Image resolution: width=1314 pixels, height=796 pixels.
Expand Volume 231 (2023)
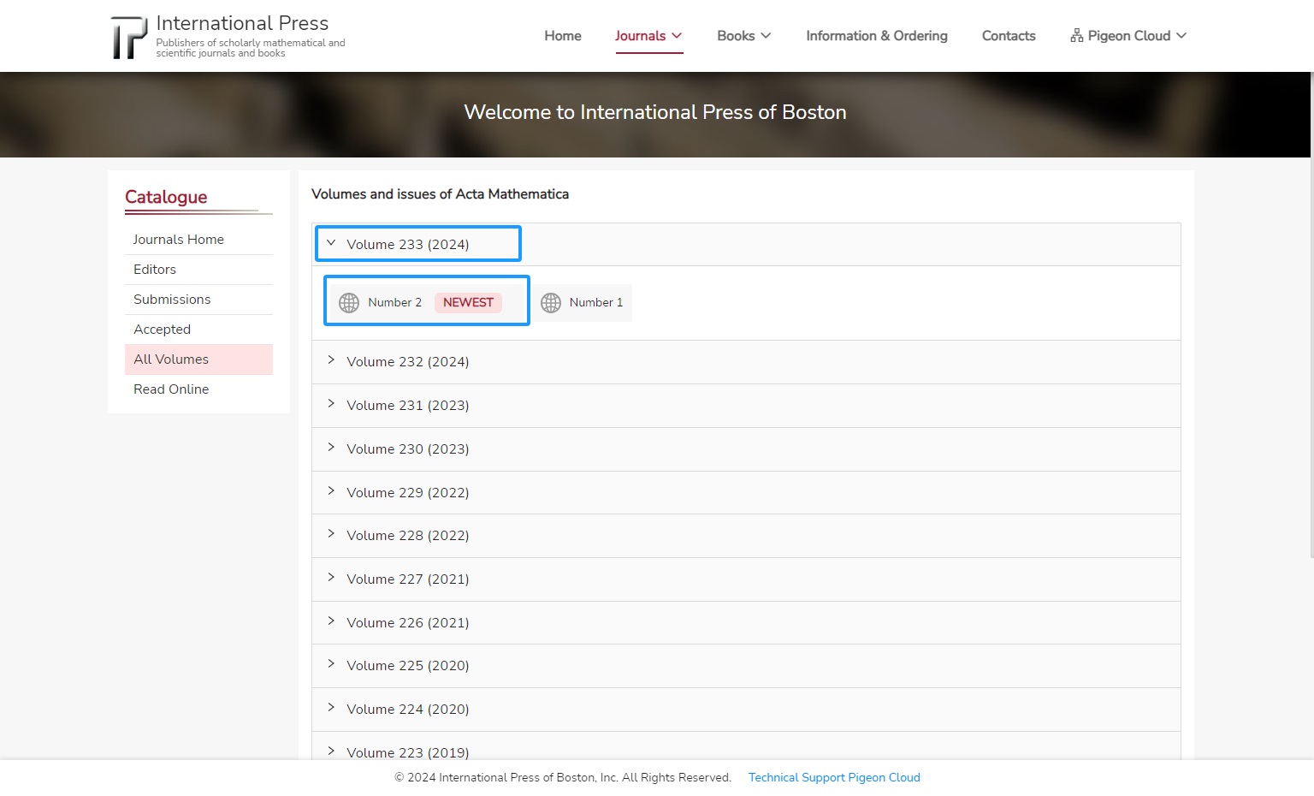click(x=746, y=405)
